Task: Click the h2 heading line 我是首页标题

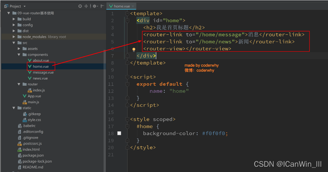Action: 174,28
